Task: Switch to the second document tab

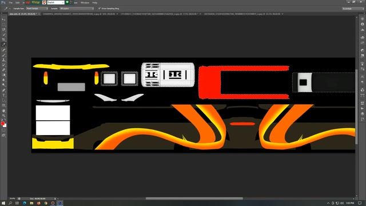Action: (x=80, y=14)
